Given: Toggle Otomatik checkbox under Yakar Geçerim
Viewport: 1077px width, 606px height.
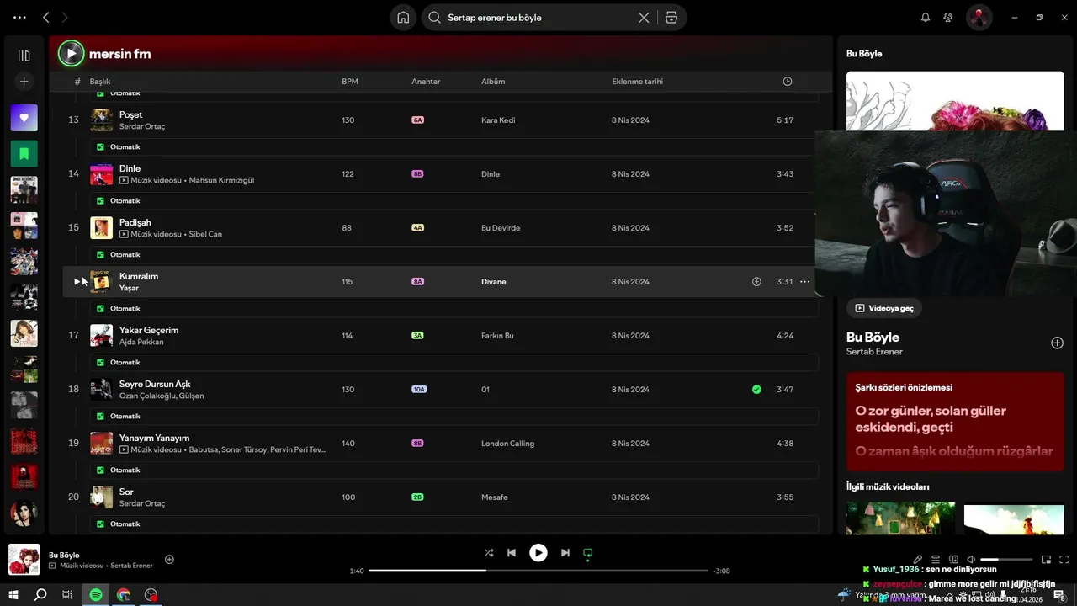Looking at the screenshot, I should pyautogui.click(x=100, y=363).
